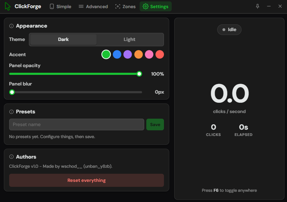The width and height of the screenshot is (287, 202).
Task: Click the 'Press F6 to toggle anywhere' hint
Action: coord(229,190)
